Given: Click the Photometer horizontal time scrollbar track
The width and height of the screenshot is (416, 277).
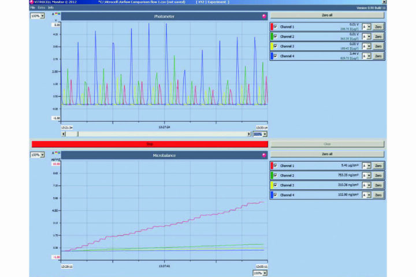Looking at the screenshot, I should pos(162,134).
